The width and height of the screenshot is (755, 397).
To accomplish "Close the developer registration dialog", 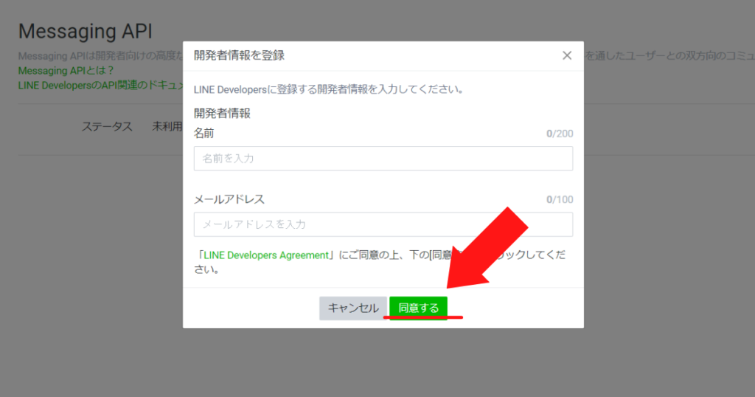I will pyautogui.click(x=567, y=55).
